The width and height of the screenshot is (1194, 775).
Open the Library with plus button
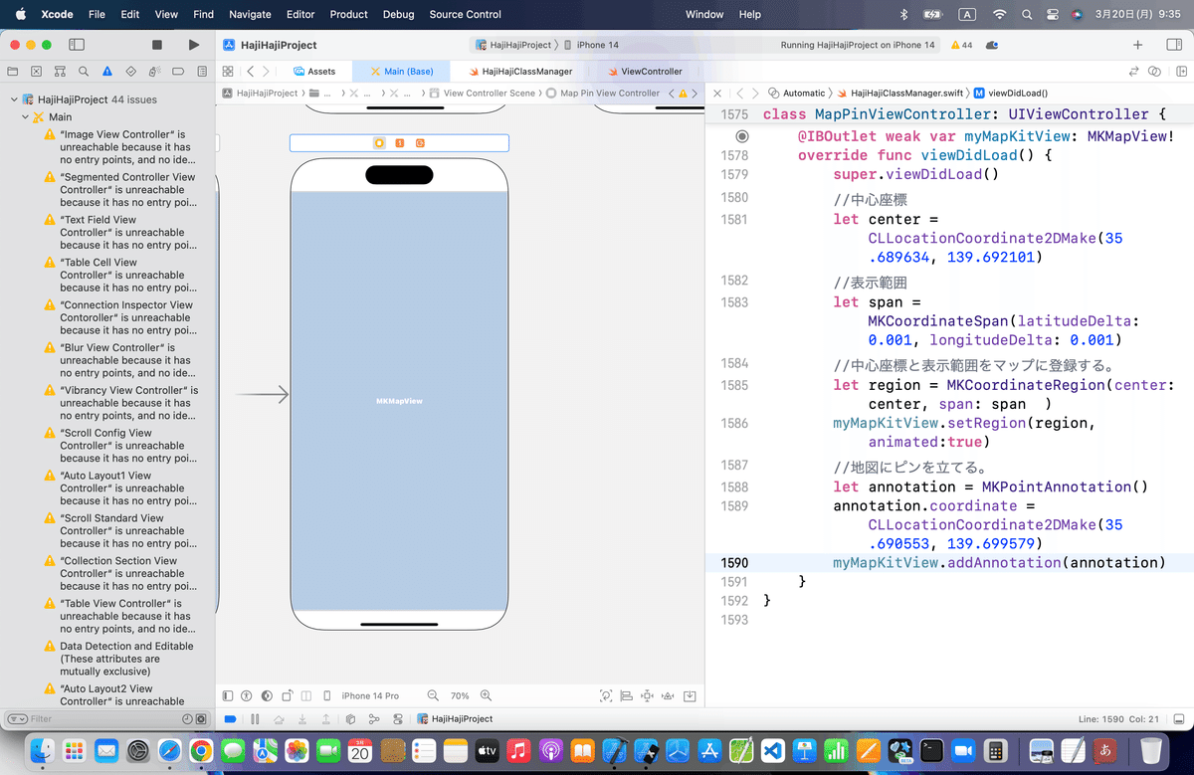point(1137,45)
